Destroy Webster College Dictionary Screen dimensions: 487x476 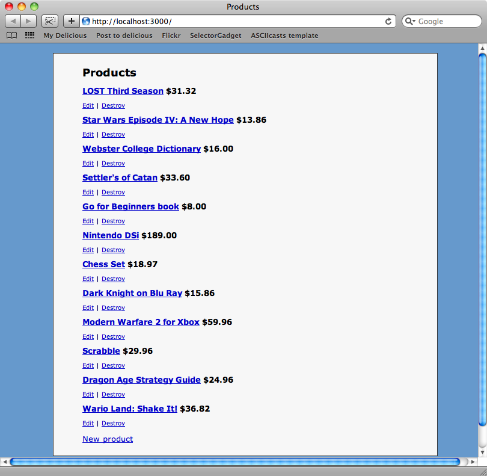click(x=114, y=163)
